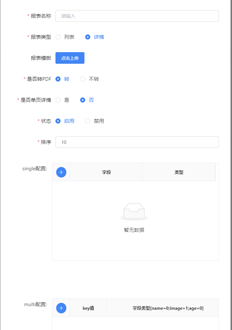
Task: Select 是 for 是否单页详情
Action: point(58,100)
